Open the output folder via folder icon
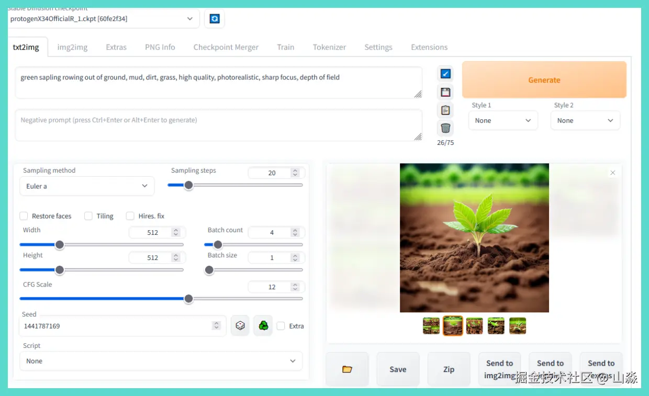 347,369
